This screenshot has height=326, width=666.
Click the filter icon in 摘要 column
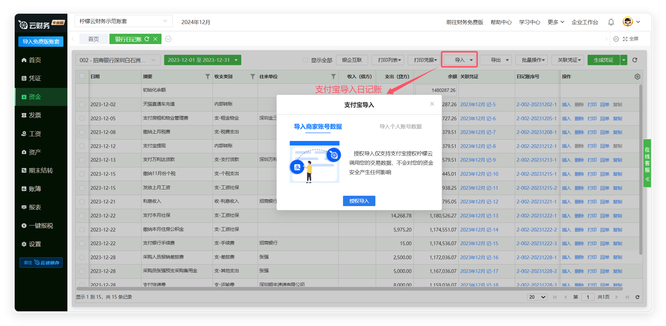tap(208, 76)
